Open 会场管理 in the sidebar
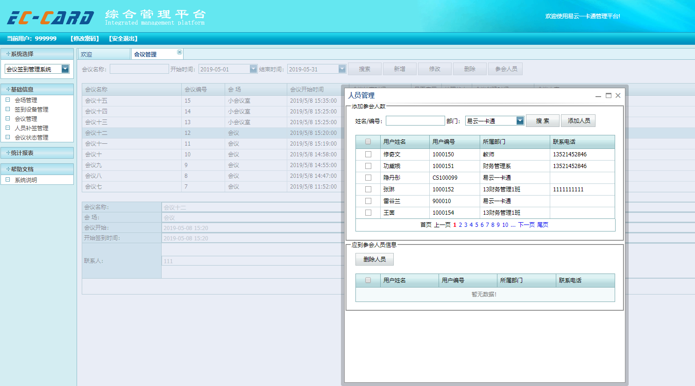The image size is (695, 386). pyautogui.click(x=26, y=100)
